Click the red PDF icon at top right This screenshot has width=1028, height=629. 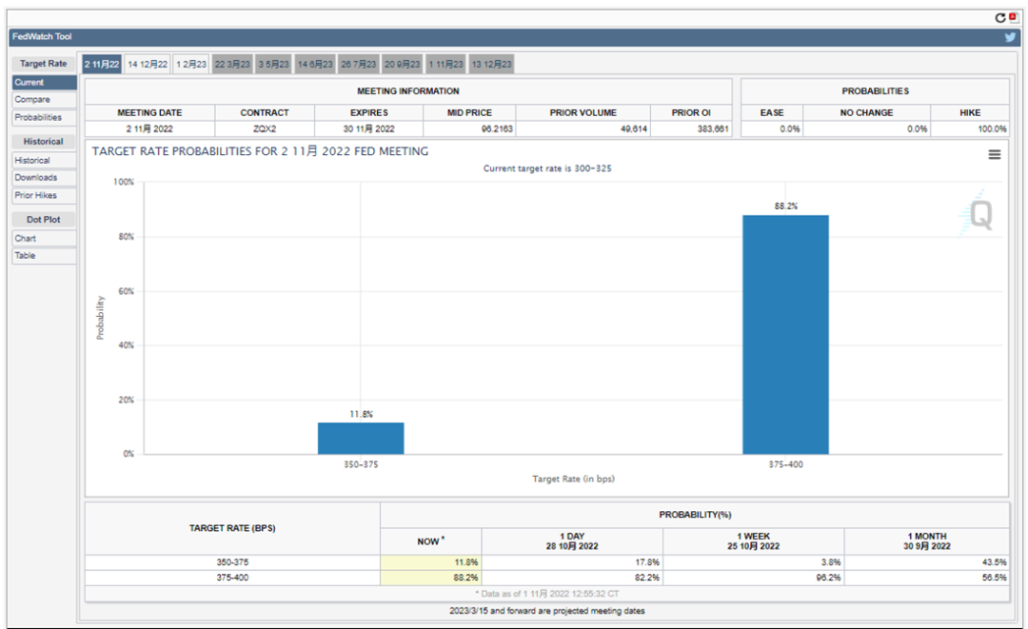1013,17
